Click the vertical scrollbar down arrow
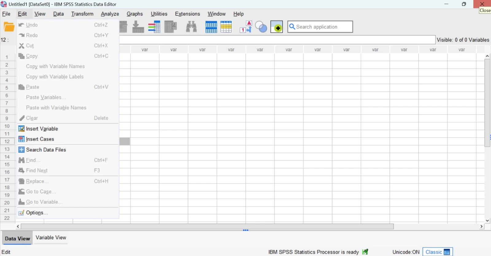 pyautogui.click(x=487, y=220)
